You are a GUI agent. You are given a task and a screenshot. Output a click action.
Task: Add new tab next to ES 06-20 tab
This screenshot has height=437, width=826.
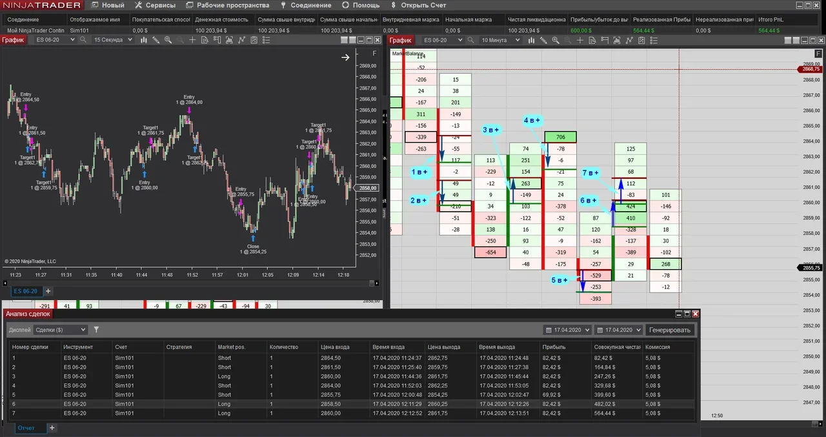[48, 291]
